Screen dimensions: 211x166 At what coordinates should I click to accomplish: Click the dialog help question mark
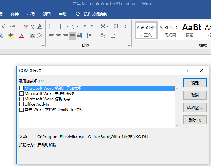[187, 70]
